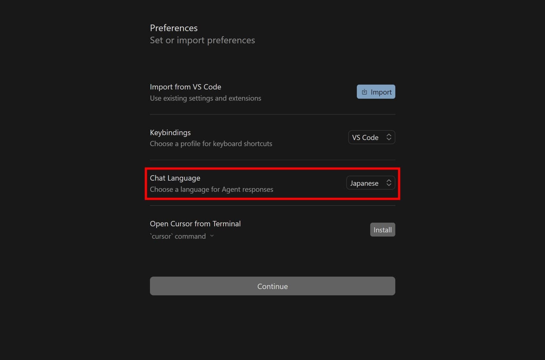Click the Chat Language label
Screen dimensions: 545x360
pos(175,178)
